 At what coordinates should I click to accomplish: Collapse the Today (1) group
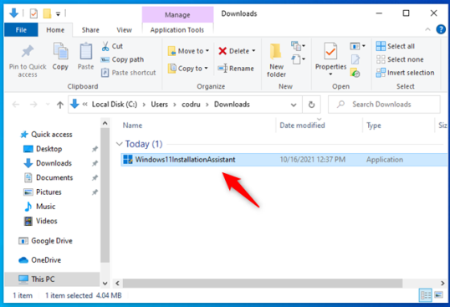[119, 144]
